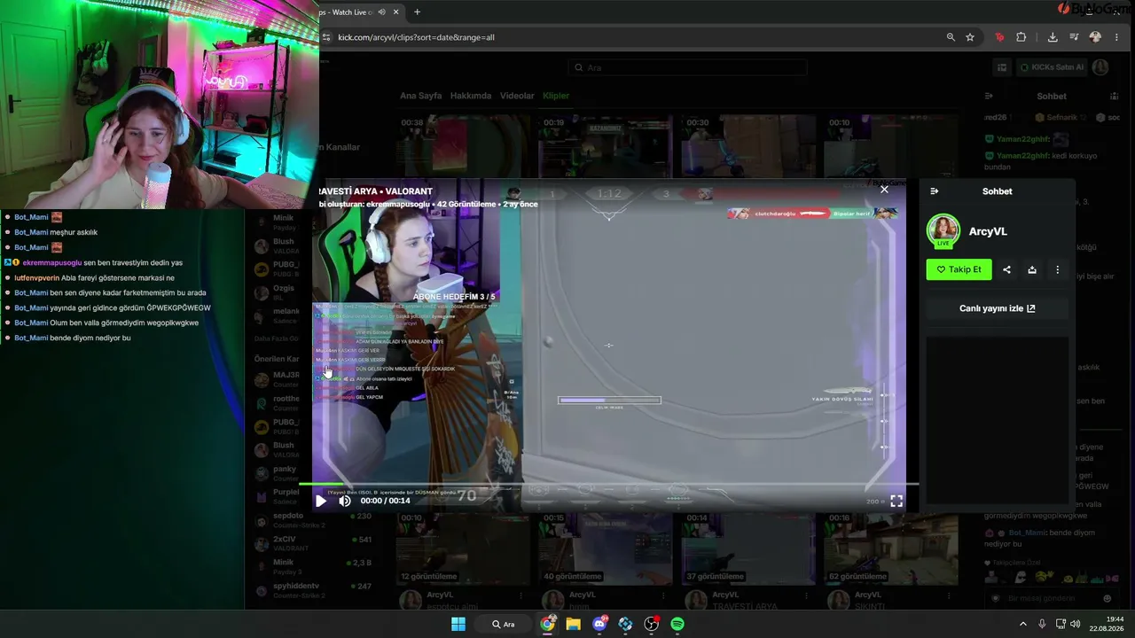The width and height of the screenshot is (1135, 638).
Task: Open the Extensions puzzle menu
Action: 1021,37
